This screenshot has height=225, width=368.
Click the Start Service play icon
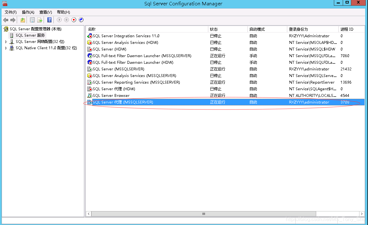click(59, 20)
